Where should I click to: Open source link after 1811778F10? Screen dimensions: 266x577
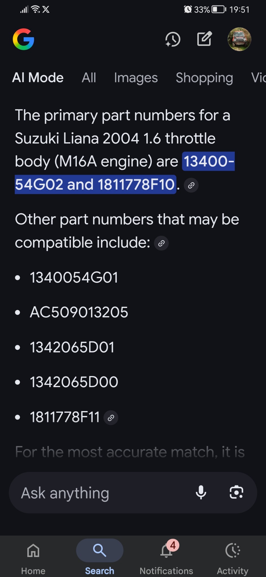click(x=191, y=185)
